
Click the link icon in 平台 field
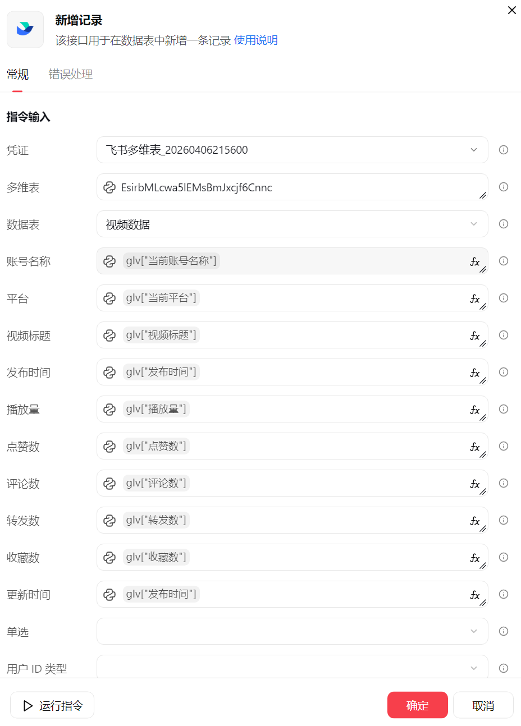(109, 298)
